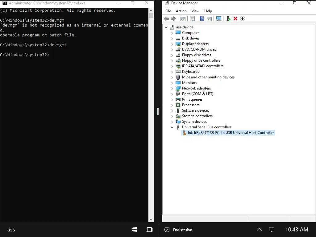Select the Network adapters category icon
Screen dimensions: 316x237
[x=178, y=88]
